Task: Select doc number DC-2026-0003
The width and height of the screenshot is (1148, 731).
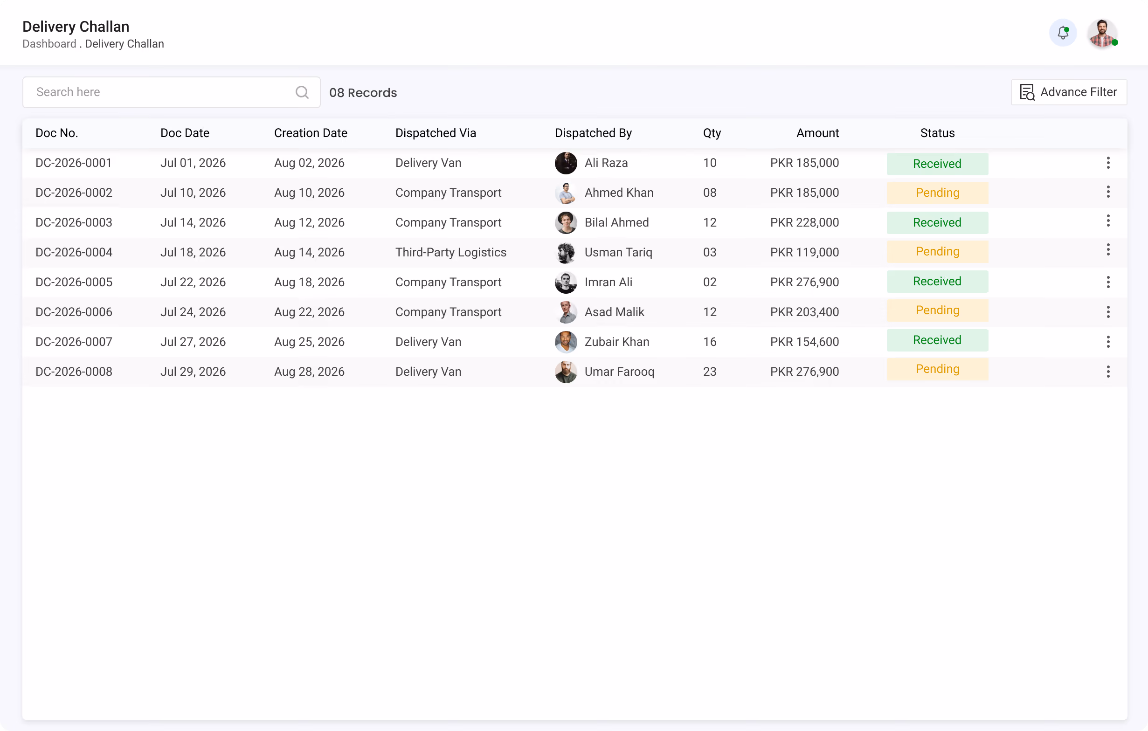Action: coord(74,222)
